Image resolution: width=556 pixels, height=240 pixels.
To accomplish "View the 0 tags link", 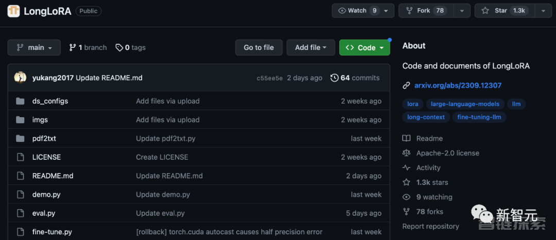I will (130, 47).
